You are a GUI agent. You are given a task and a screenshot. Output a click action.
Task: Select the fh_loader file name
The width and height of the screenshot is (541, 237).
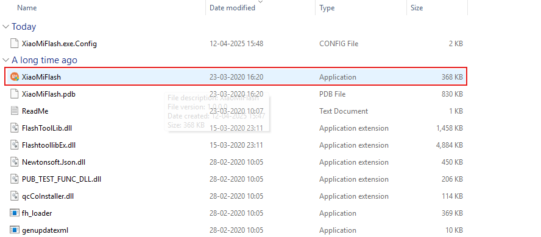pyautogui.click(x=37, y=213)
